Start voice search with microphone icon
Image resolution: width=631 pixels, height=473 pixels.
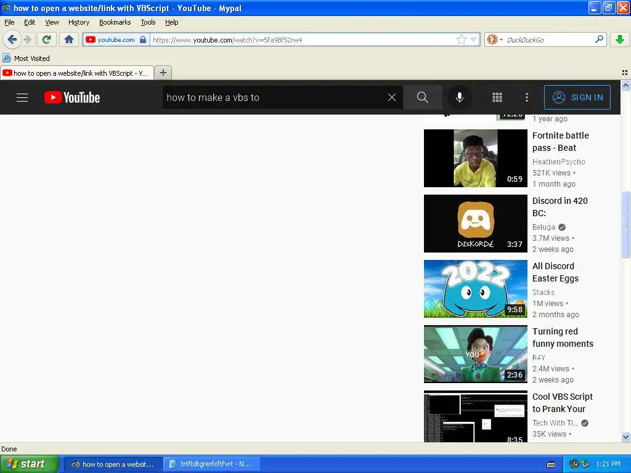pos(459,97)
